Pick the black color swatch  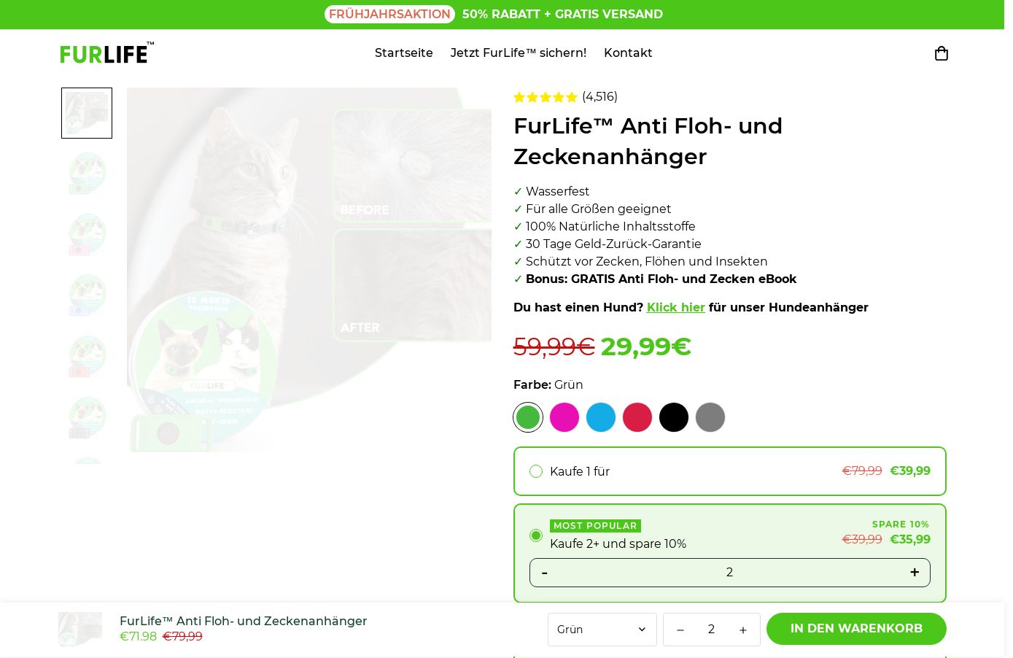[x=674, y=417]
